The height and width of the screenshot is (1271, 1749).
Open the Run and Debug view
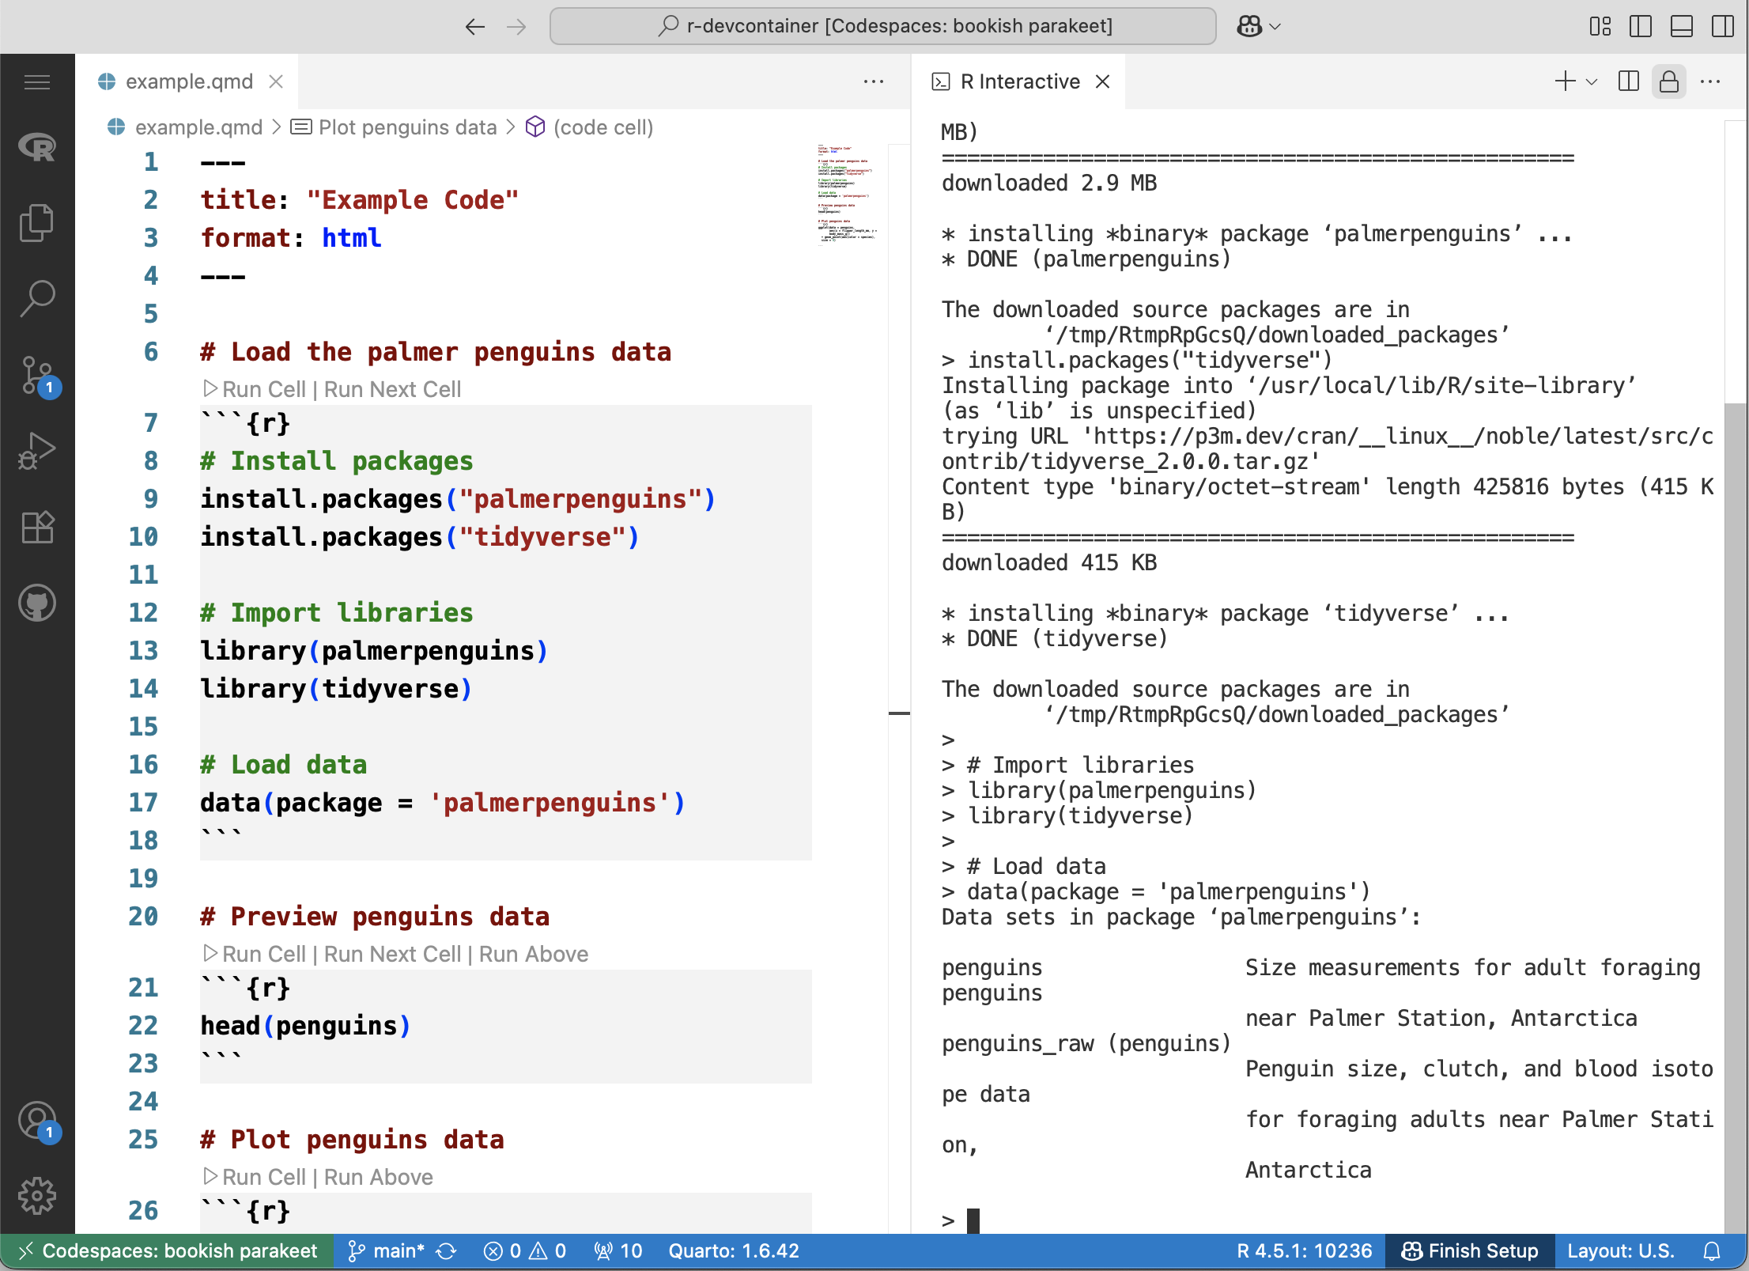pos(37,451)
